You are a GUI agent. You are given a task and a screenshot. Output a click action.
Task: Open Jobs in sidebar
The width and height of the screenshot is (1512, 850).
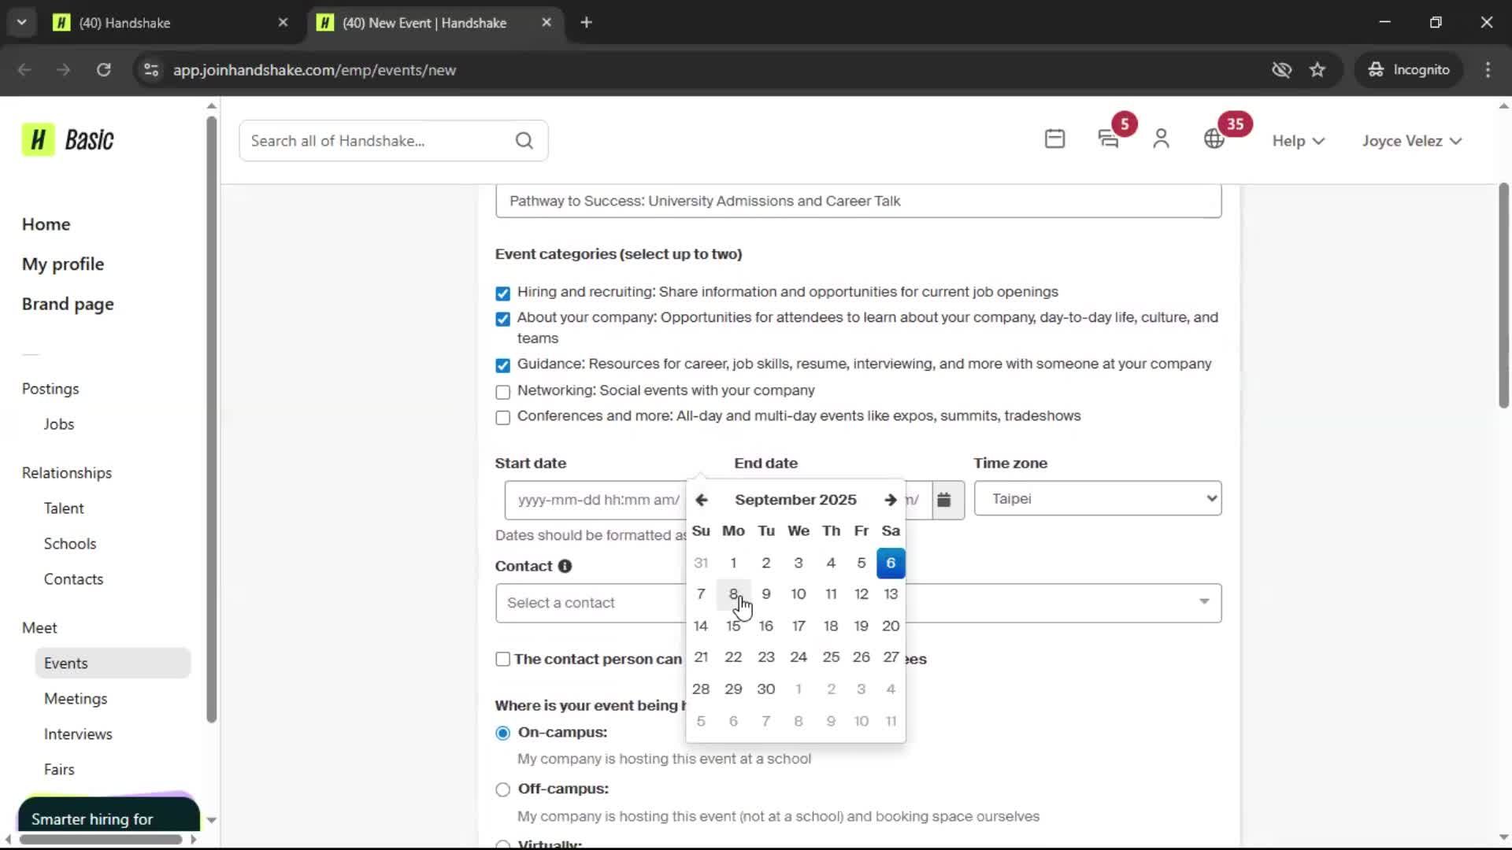point(59,424)
